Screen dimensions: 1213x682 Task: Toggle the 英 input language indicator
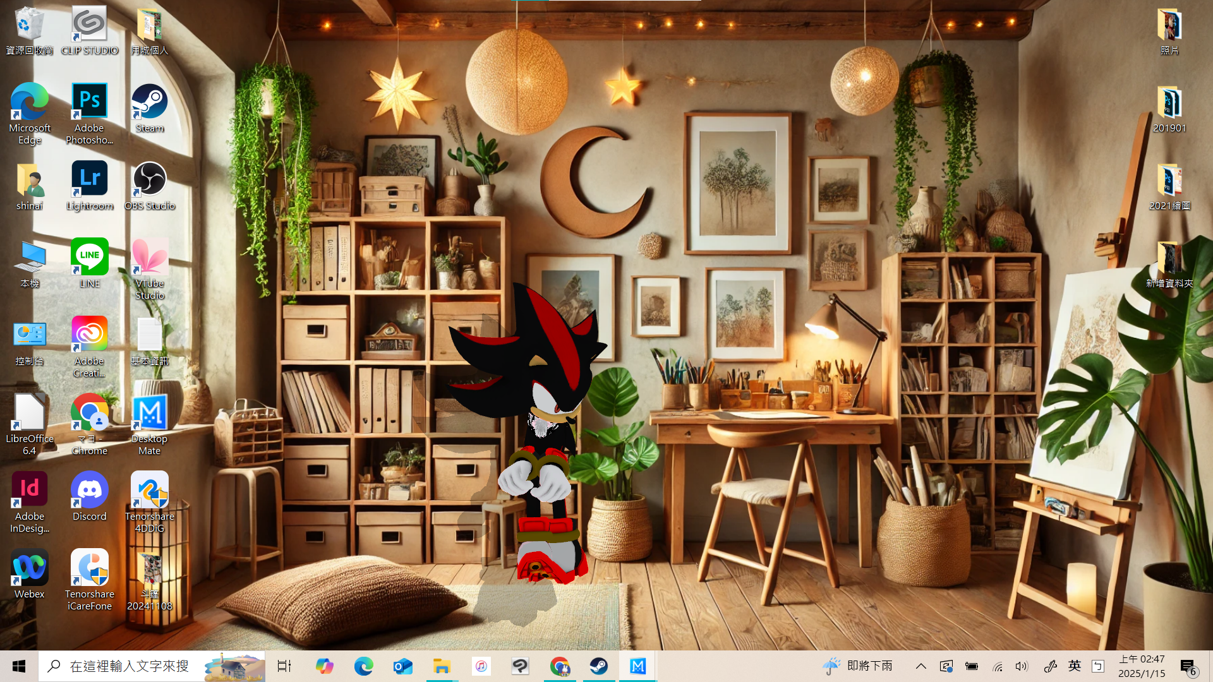(1074, 666)
